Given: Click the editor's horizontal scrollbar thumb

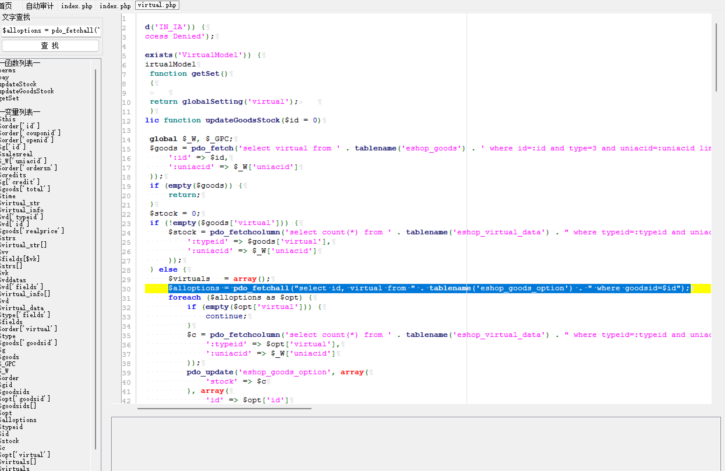Looking at the screenshot, I should [x=224, y=409].
